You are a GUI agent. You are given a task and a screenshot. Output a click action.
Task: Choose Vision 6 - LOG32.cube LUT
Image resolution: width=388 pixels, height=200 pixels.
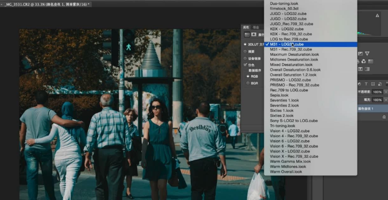click(x=311, y=141)
